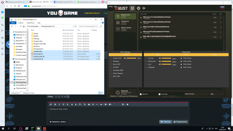The image size is (233, 131).
Task: Click Explorer up-one-level arrow
Action: pyautogui.click(x=21, y=26)
